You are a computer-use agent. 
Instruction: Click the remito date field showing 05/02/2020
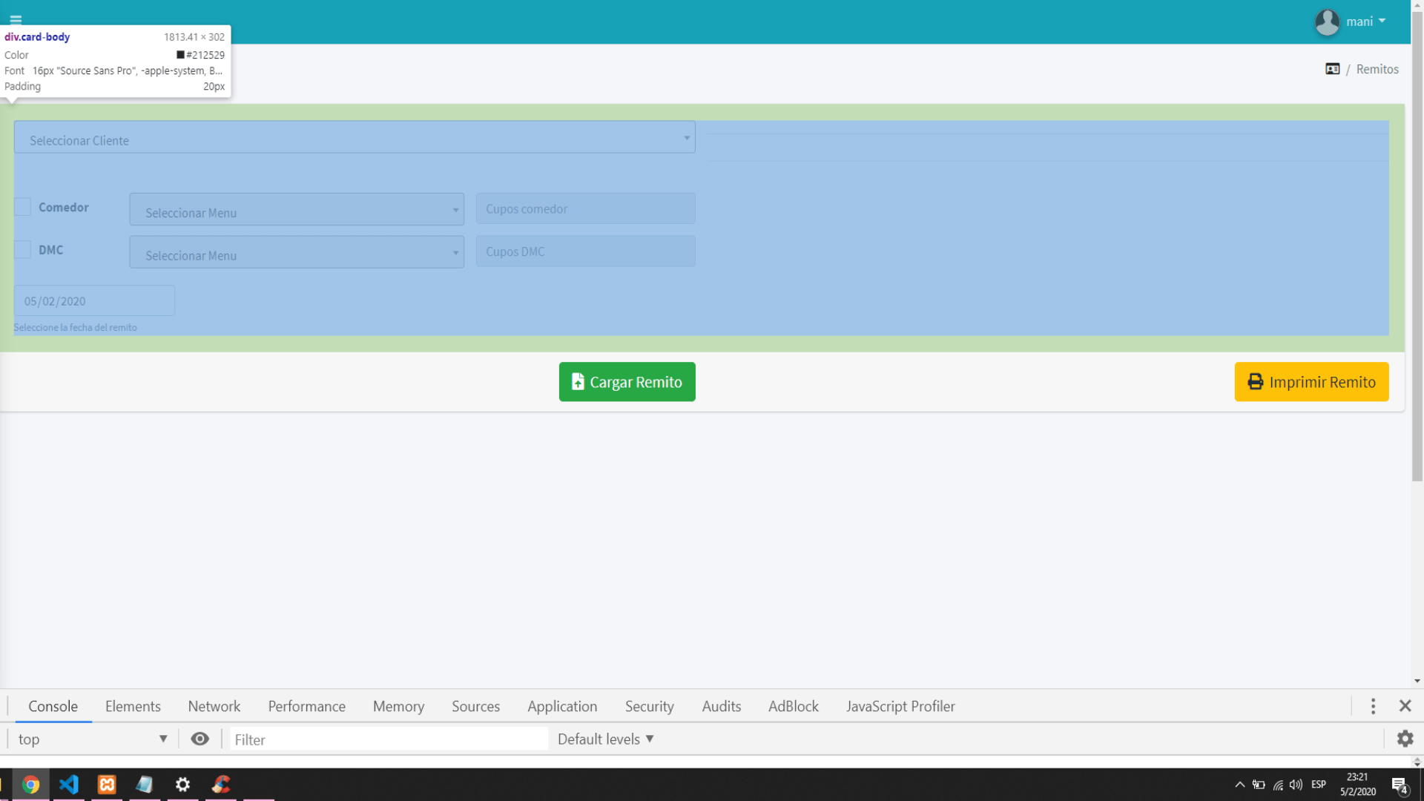click(x=93, y=300)
